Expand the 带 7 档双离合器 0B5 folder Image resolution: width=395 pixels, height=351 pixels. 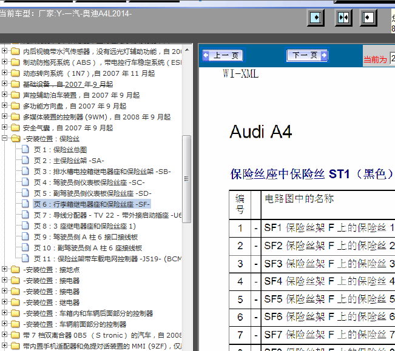(4, 335)
